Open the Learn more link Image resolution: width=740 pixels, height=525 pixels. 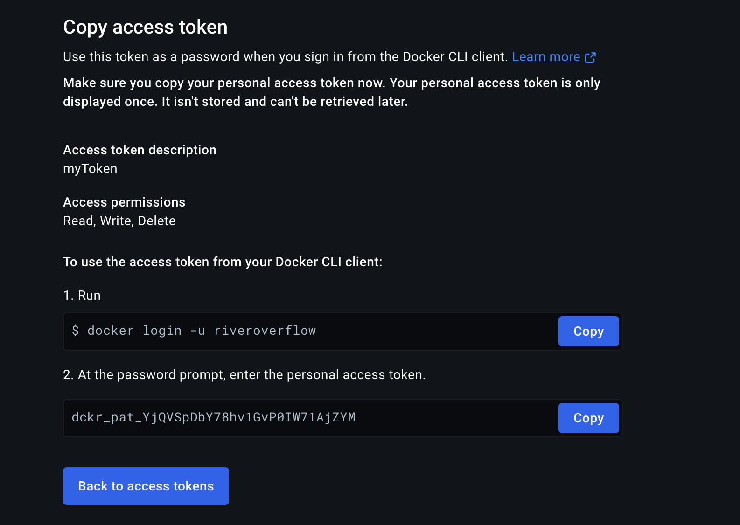click(546, 57)
